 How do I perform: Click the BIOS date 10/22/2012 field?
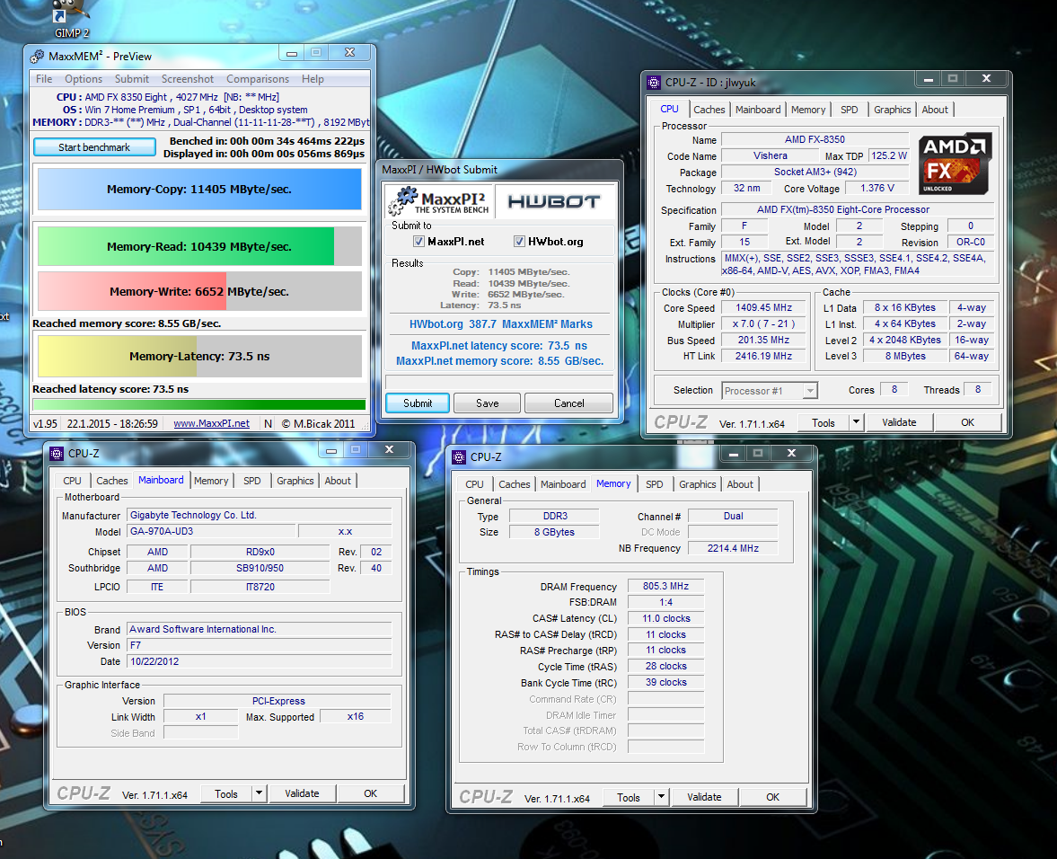tap(259, 661)
